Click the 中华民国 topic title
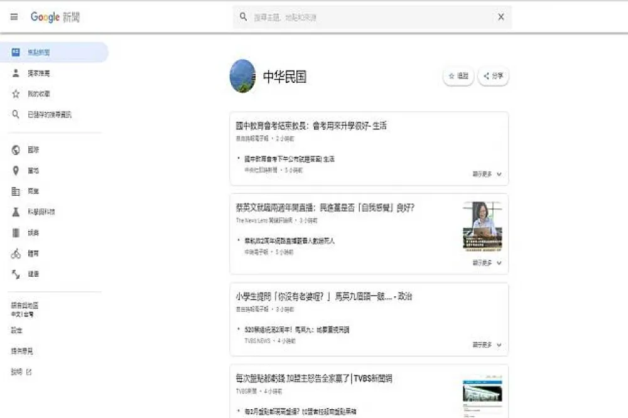 coord(284,77)
